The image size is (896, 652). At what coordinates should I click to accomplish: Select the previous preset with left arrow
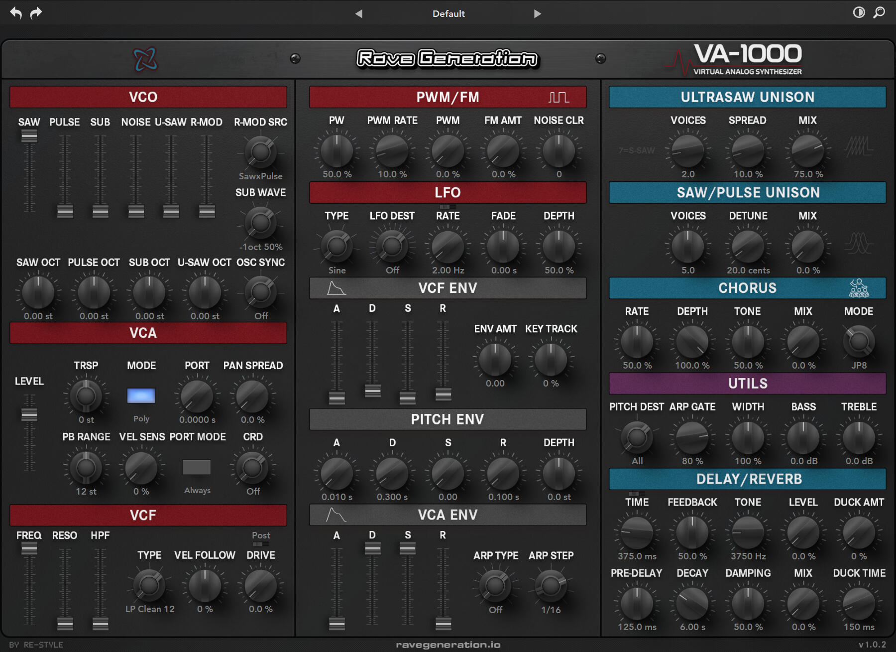(358, 14)
